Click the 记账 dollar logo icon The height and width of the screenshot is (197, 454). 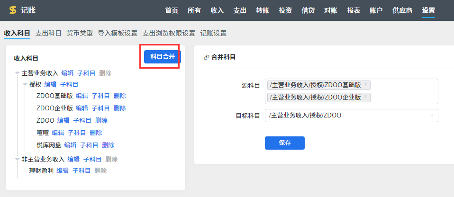click(12, 10)
